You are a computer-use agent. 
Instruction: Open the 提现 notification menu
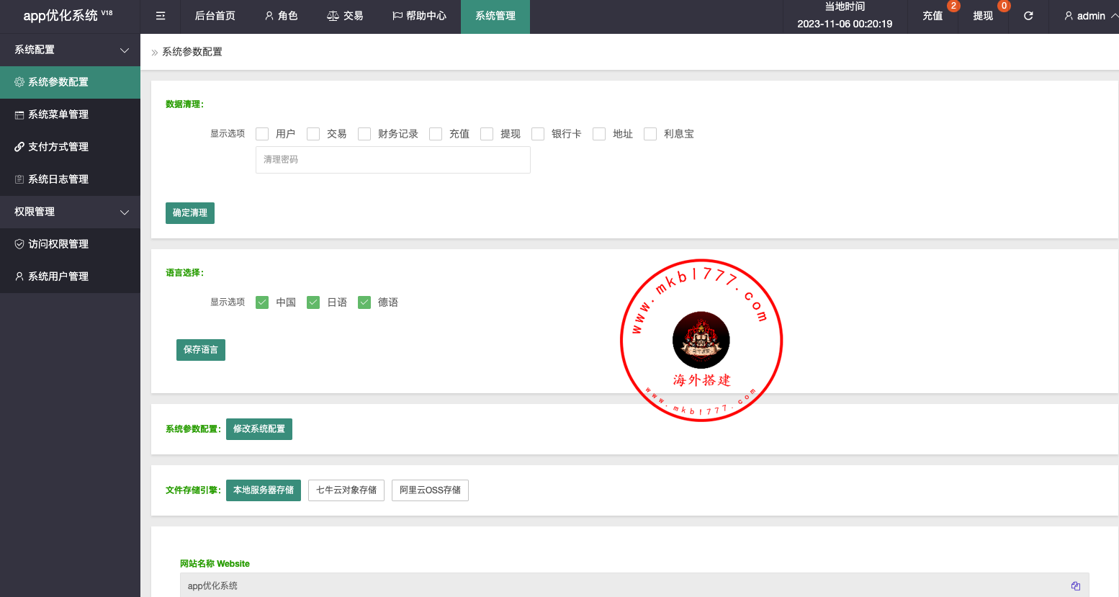tap(983, 16)
